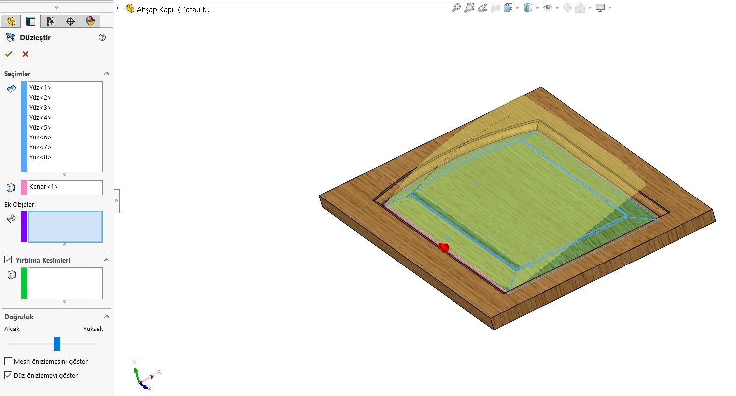Click the red drag point on the model edge
The width and height of the screenshot is (736, 396).
tap(445, 247)
